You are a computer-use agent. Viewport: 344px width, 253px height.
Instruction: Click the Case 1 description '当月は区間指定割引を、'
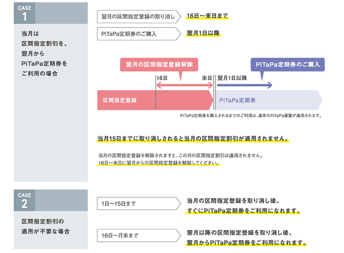(44, 39)
